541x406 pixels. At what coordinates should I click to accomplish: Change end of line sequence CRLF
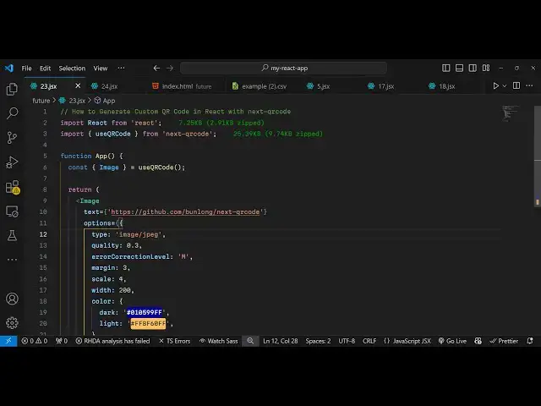click(369, 341)
